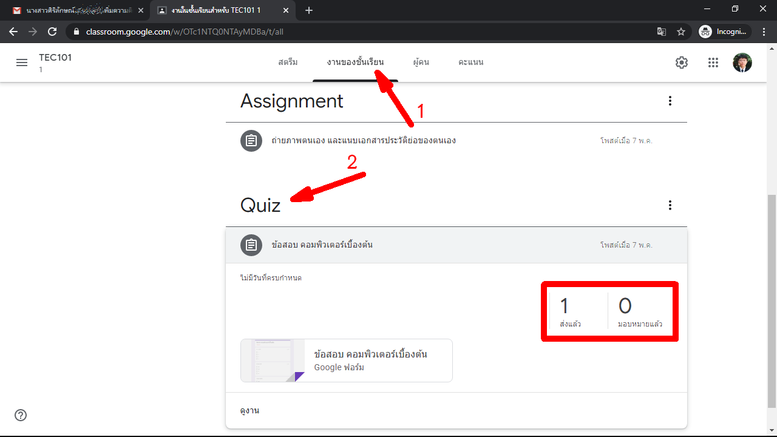Click the user profile avatar
This screenshot has height=437, width=777.
click(x=742, y=63)
